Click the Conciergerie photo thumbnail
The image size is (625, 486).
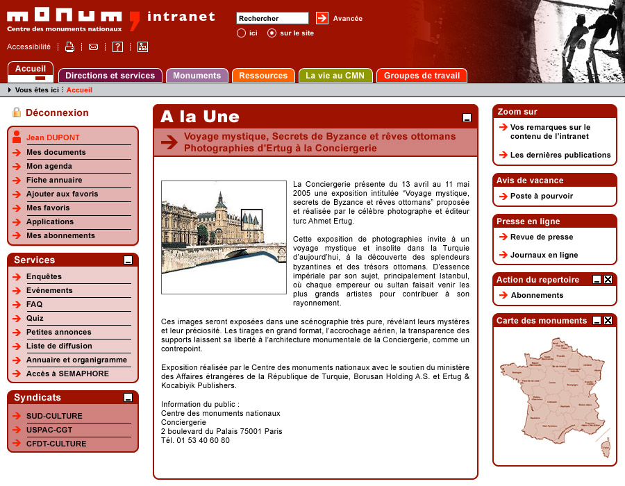click(224, 237)
